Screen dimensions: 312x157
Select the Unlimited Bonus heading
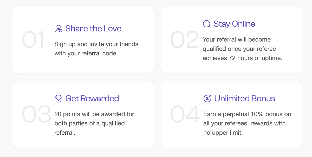point(245,99)
